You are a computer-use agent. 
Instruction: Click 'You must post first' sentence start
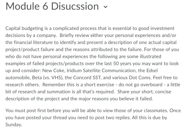tap(26, 111)
